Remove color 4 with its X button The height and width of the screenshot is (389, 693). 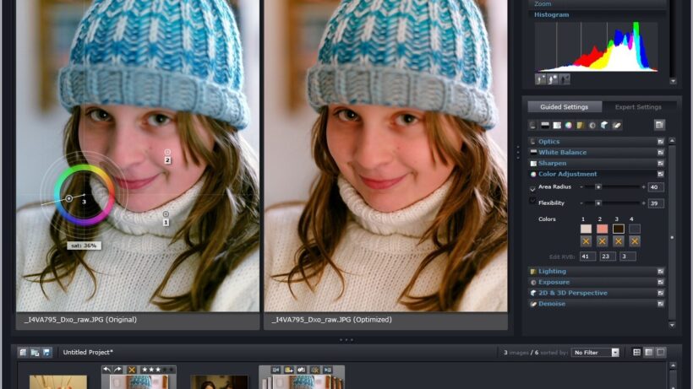[x=635, y=241]
